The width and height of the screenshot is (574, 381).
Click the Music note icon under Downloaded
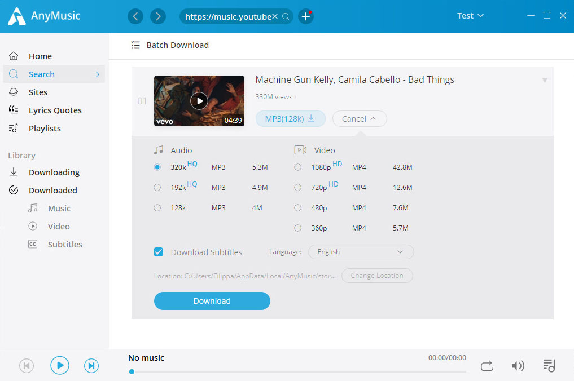click(33, 208)
